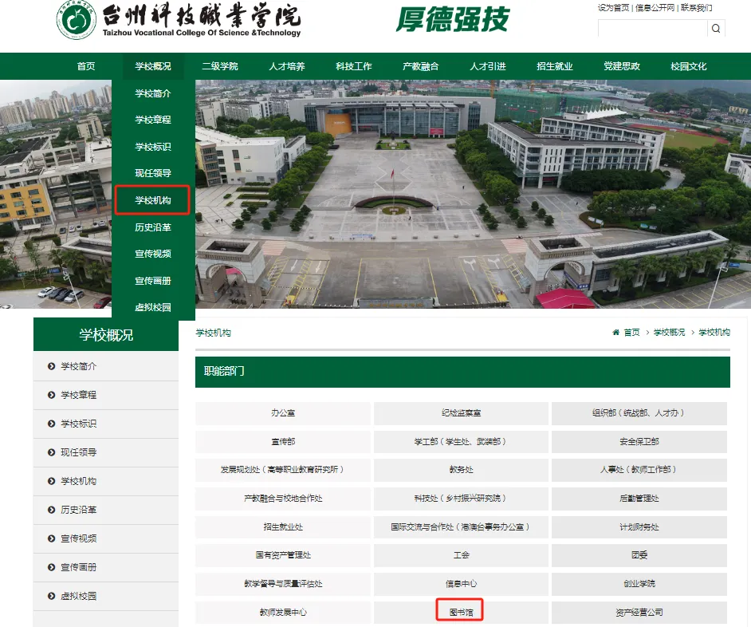Select 校园文化 in the main navigation bar
Image resolution: width=751 pixels, height=627 pixels.
tap(690, 66)
